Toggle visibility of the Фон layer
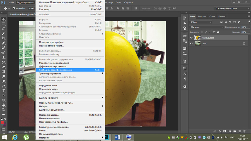This screenshot has height=141, width=251. 191,43
